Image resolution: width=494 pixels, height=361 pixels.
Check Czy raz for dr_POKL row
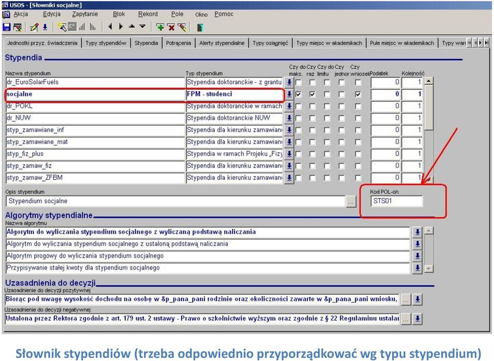(312, 106)
